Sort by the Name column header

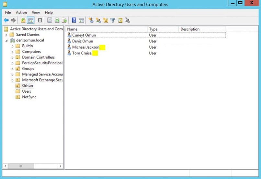click(106, 29)
